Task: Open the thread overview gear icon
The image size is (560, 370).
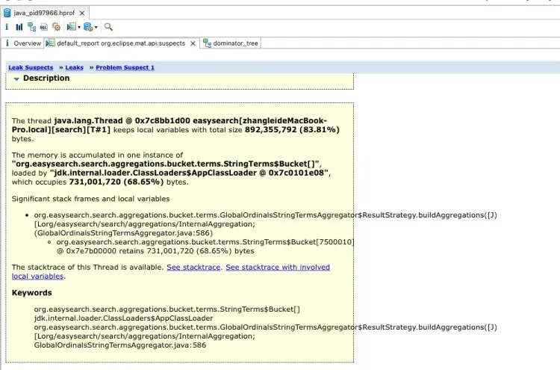Action: point(56,27)
